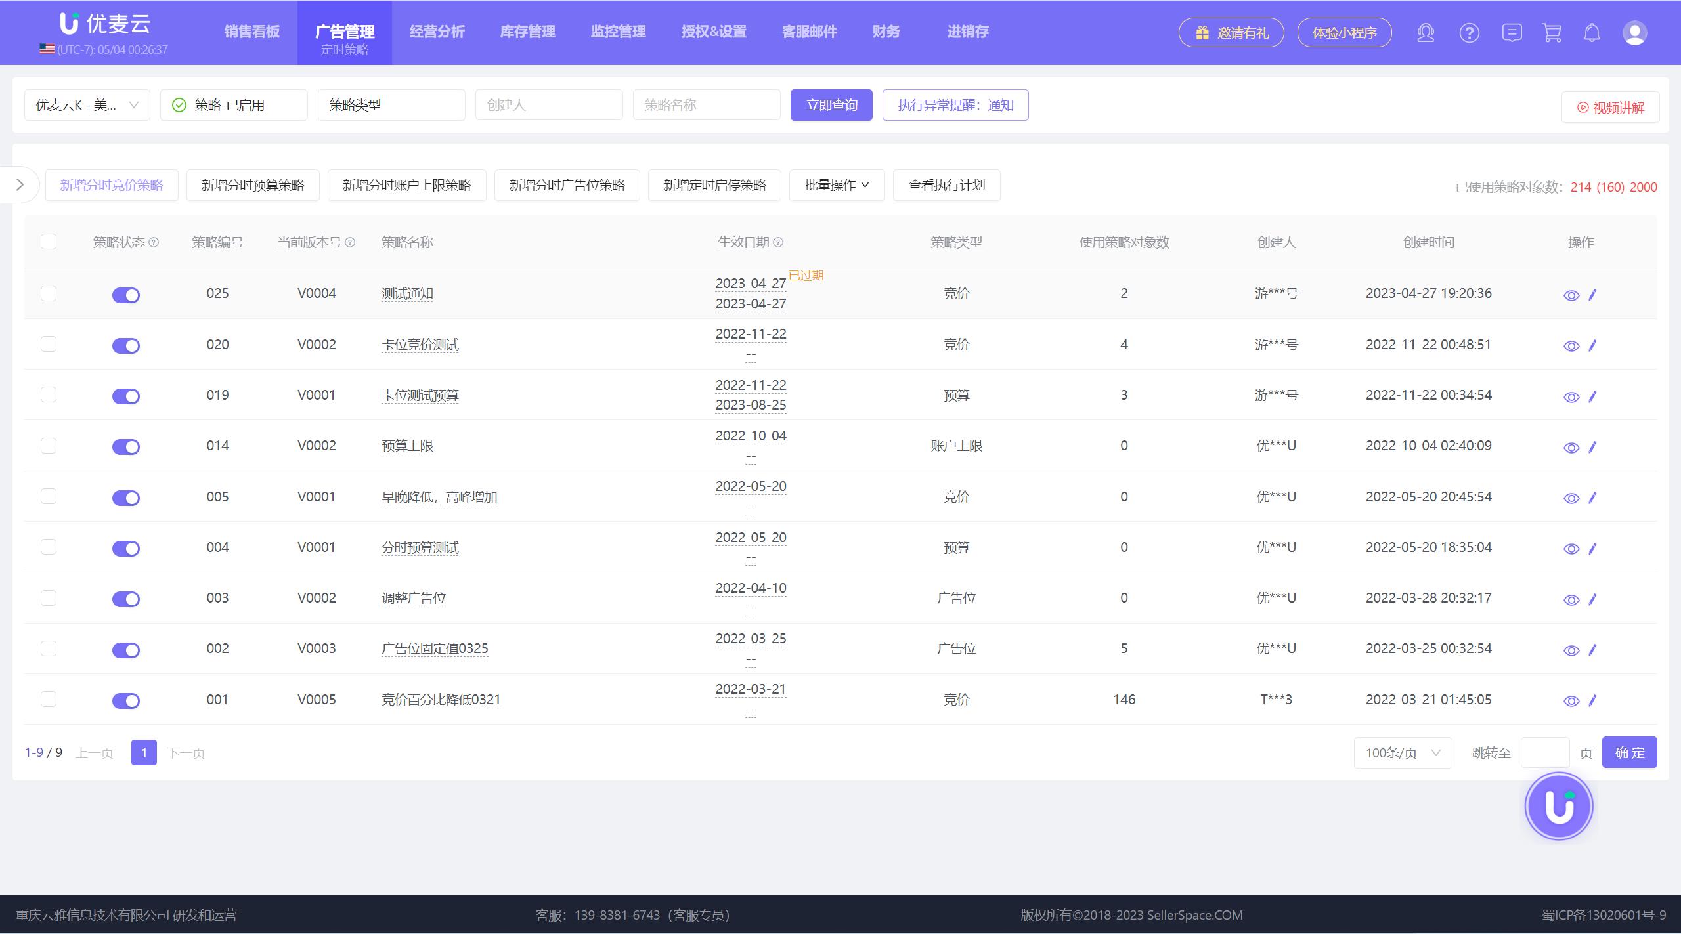Open the shopping cart icon

pos(1551,32)
